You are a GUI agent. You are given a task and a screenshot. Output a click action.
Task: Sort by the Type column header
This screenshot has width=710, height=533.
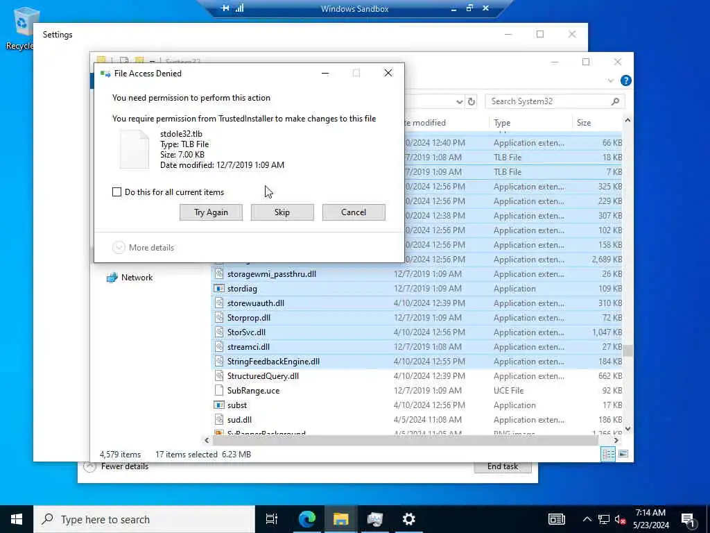tap(502, 123)
